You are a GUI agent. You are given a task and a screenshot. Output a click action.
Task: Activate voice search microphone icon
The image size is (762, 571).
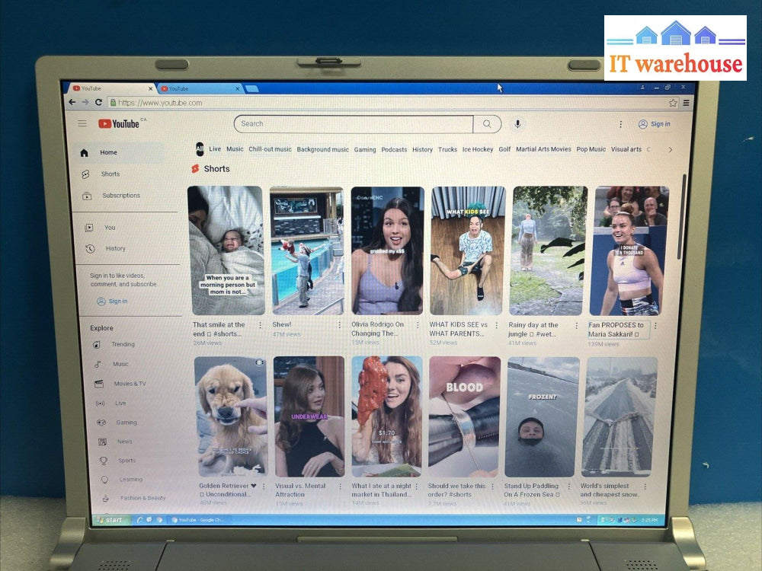518,124
